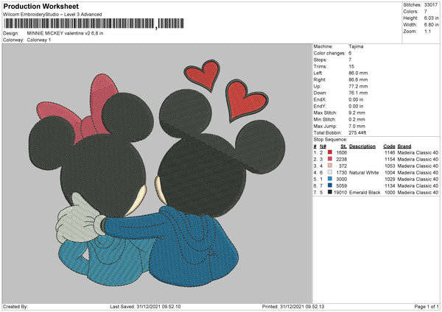The height and width of the screenshot is (312, 442).
Task: Click the 'EndX:' label
Action: pos(320,99)
